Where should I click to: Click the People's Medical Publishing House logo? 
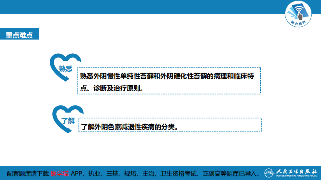pyautogui.click(x=291, y=173)
